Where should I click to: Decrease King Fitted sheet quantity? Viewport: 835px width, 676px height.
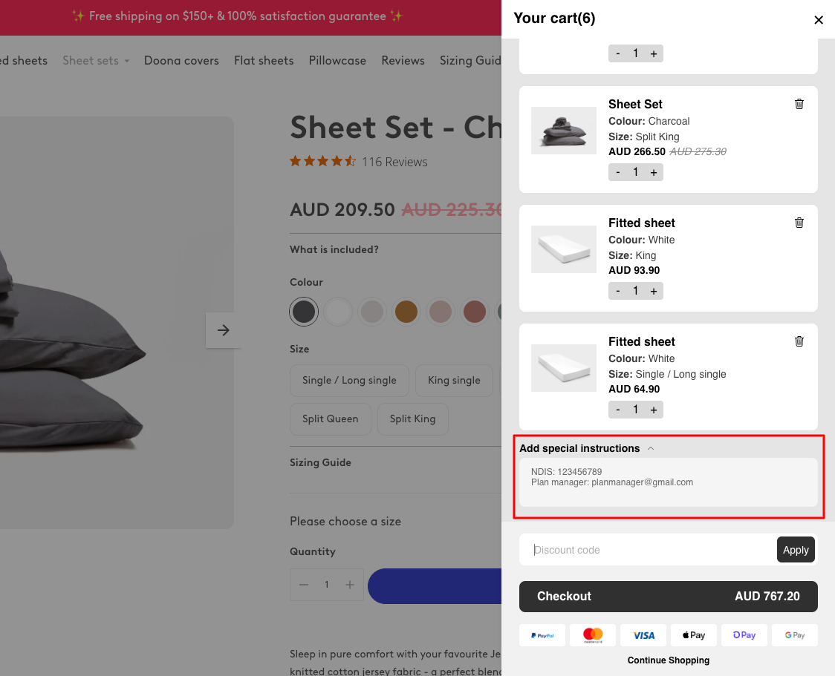click(618, 290)
